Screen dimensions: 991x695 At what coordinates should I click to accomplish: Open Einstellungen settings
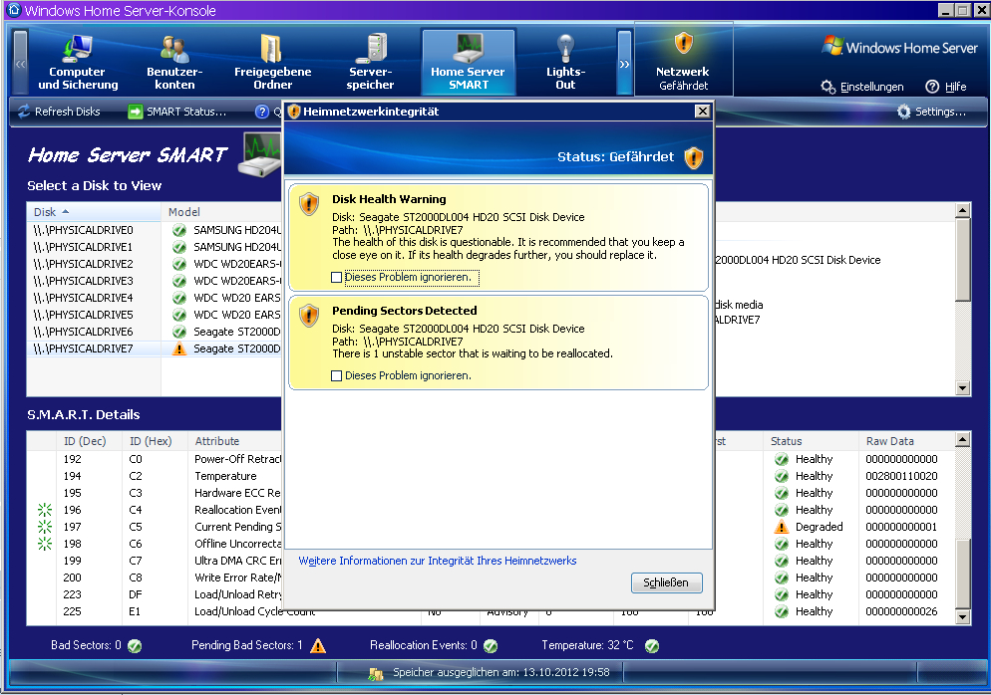[862, 87]
